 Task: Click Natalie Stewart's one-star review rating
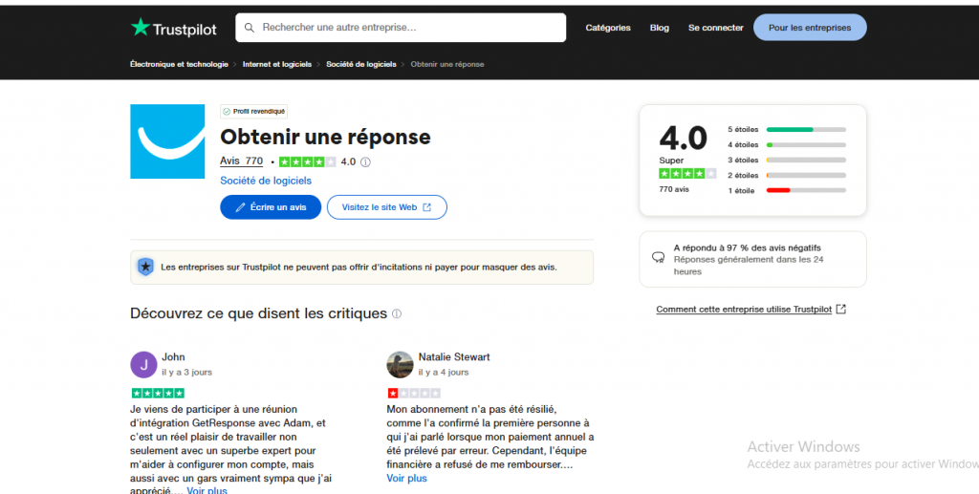414,393
